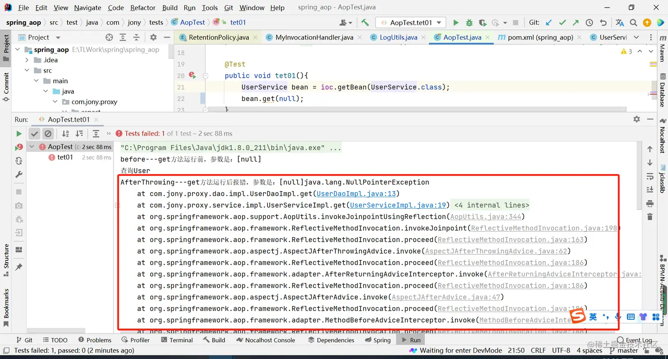Image resolution: width=668 pixels, height=359 pixels.
Task: Git update project arrow icon
Action: point(549,23)
